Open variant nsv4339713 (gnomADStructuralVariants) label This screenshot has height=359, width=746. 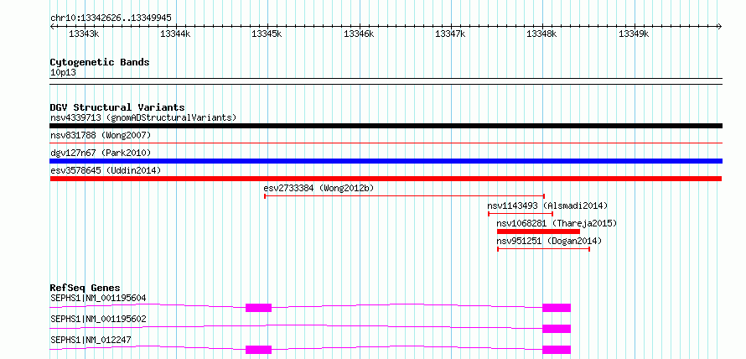click(x=143, y=117)
